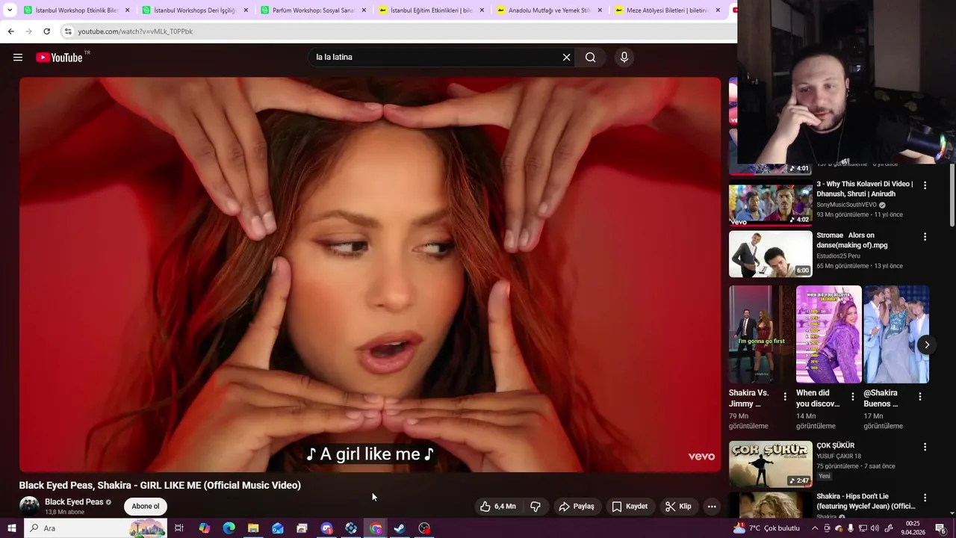Show next Shorts with arrow
The width and height of the screenshot is (956, 538).
pyautogui.click(x=926, y=344)
